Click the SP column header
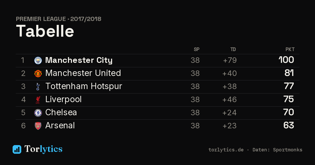The image size is (315, 165). 197,49
